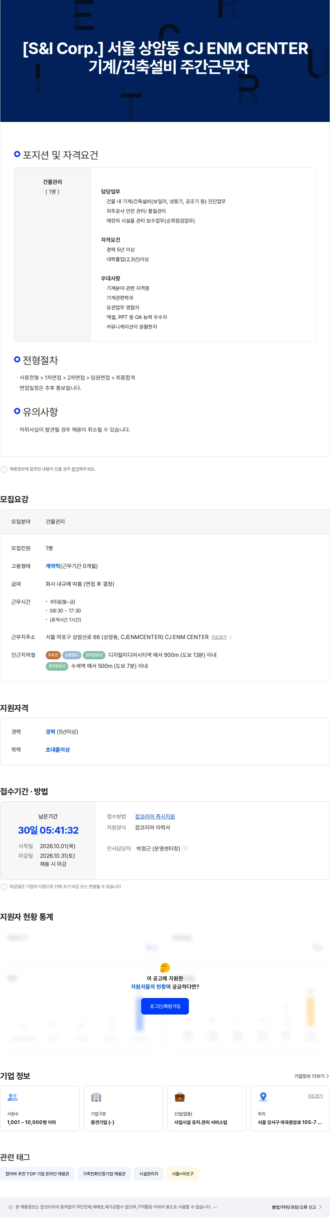Click the blue circle bullet beside 유의사항
The image size is (330, 1225).
tap(17, 411)
